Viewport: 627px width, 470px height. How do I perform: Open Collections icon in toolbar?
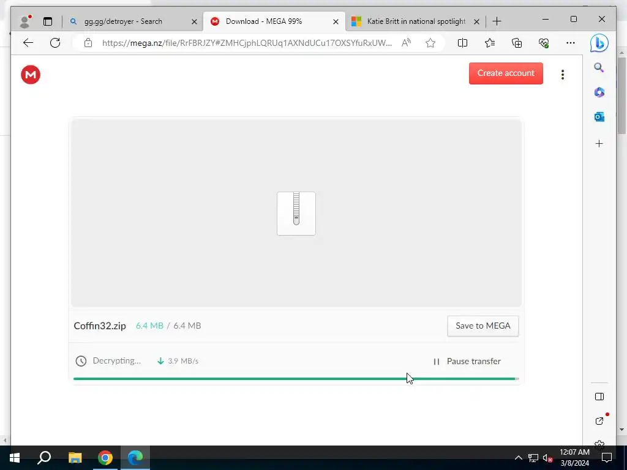click(x=517, y=43)
